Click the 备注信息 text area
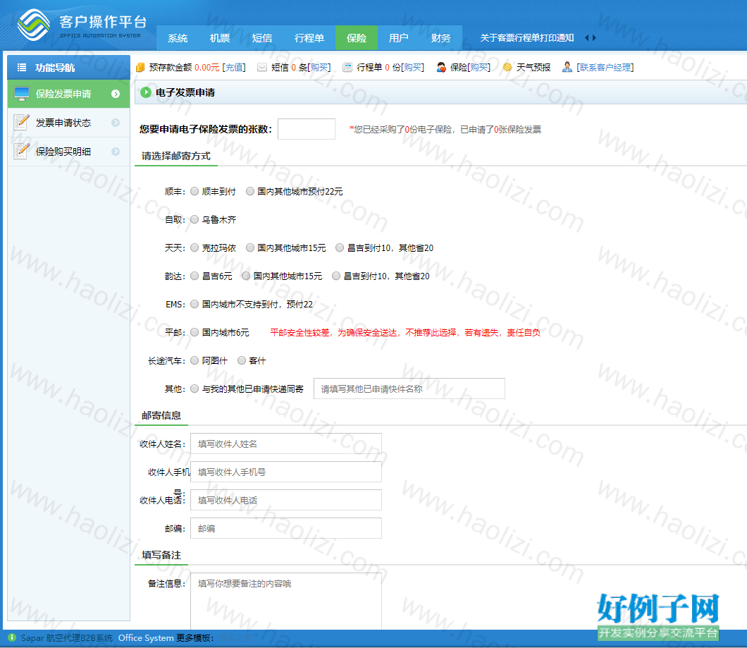 pyautogui.click(x=286, y=601)
